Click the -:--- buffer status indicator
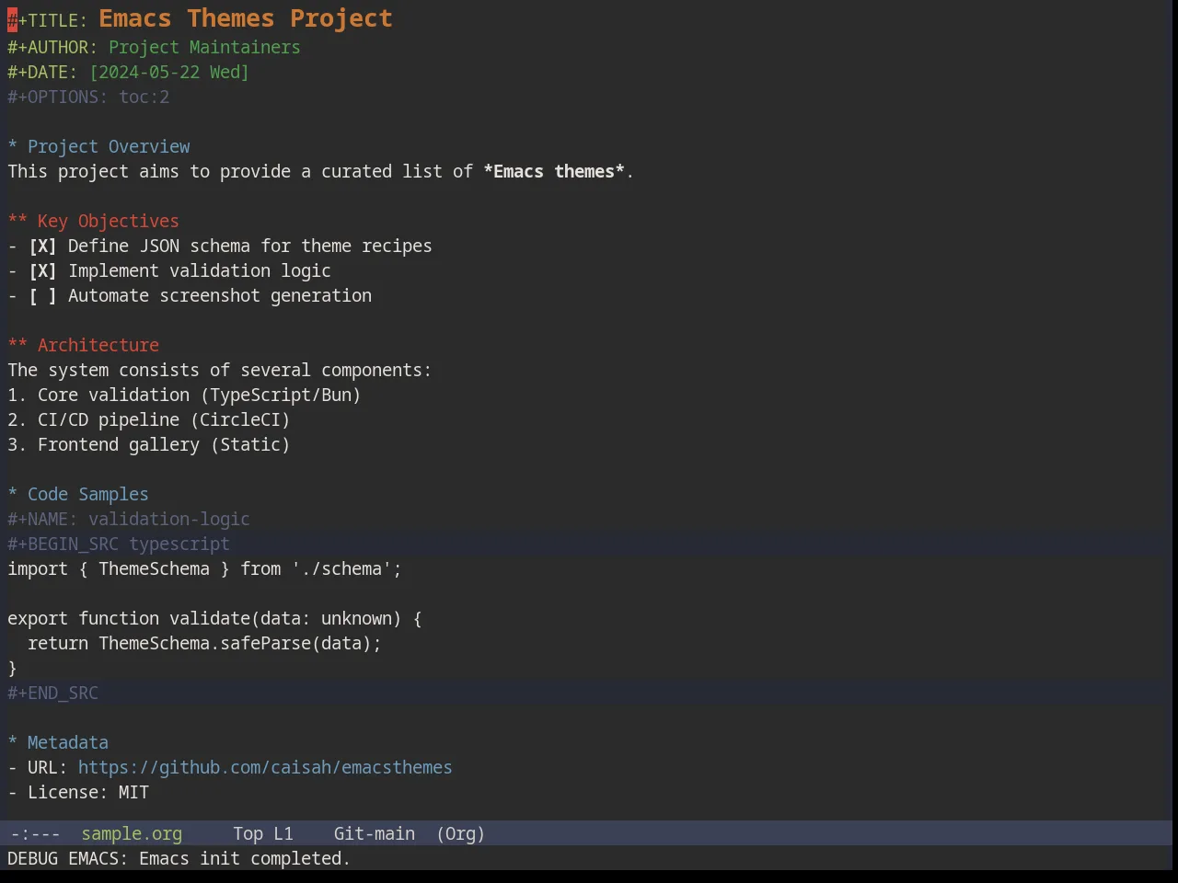Viewport: 1178px width, 883px height. [x=35, y=834]
